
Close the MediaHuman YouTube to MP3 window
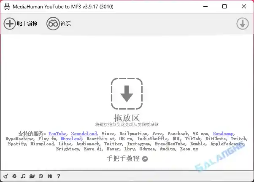pyautogui.click(x=244, y=6)
